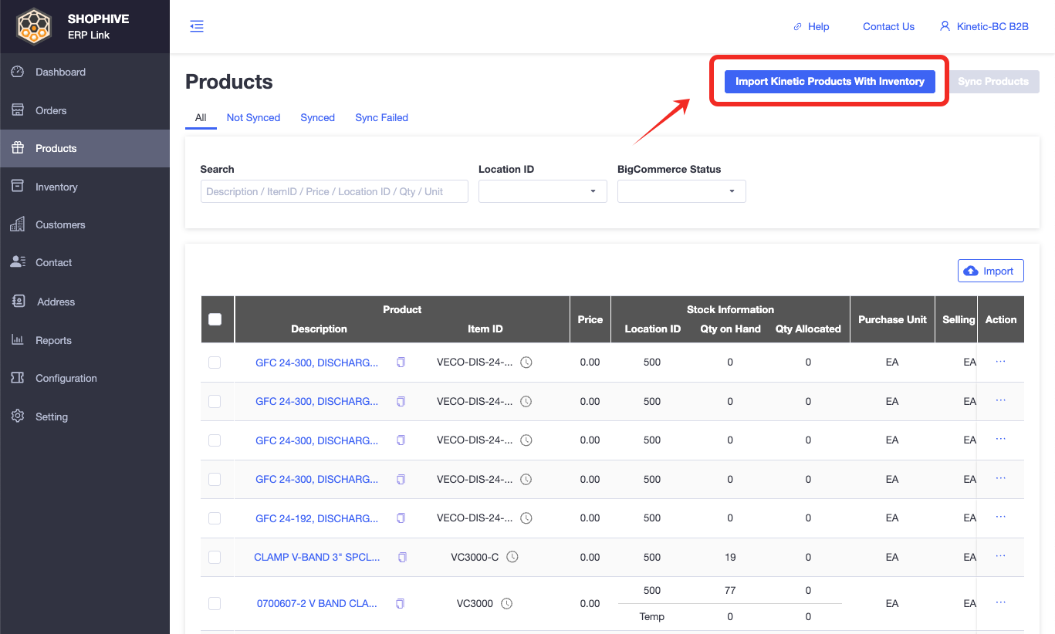Screen dimensions: 1055x634
Task: Click the ShopHive hexagon logo
Action: pos(34,26)
